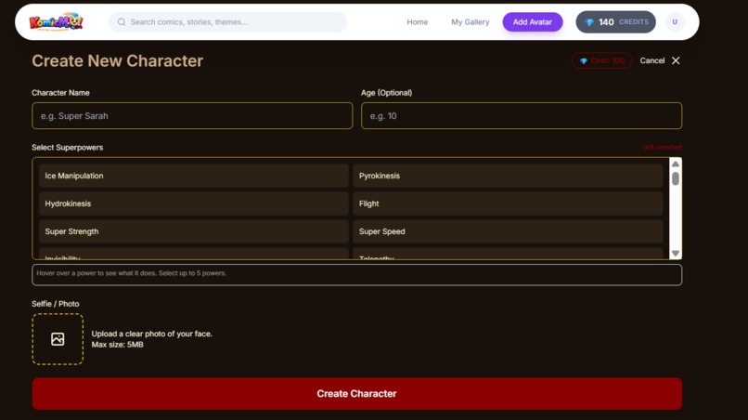Go to the Home page

(417, 22)
